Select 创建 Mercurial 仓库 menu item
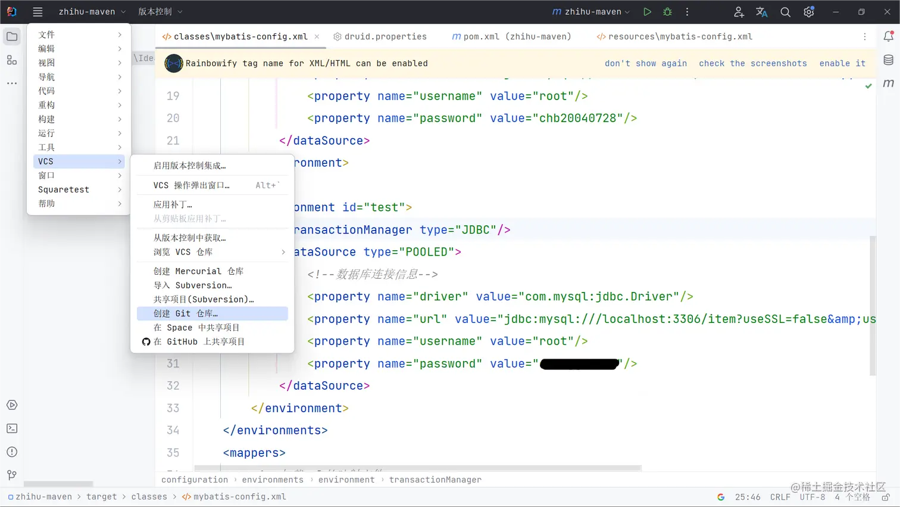The image size is (900, 507). [x=212, y=271]
